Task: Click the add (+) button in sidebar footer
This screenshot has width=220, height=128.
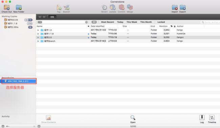Action: pyautogui.click(x=7, y=126)
